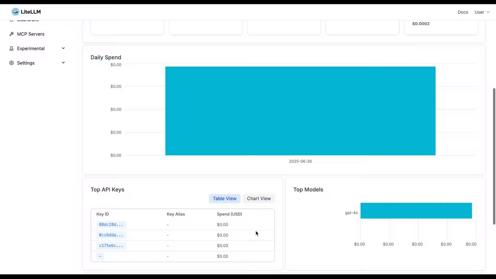Click the Daily Spend heading
Screen dimensions: 496x279
pyautogui.click(x=106, y=57)
